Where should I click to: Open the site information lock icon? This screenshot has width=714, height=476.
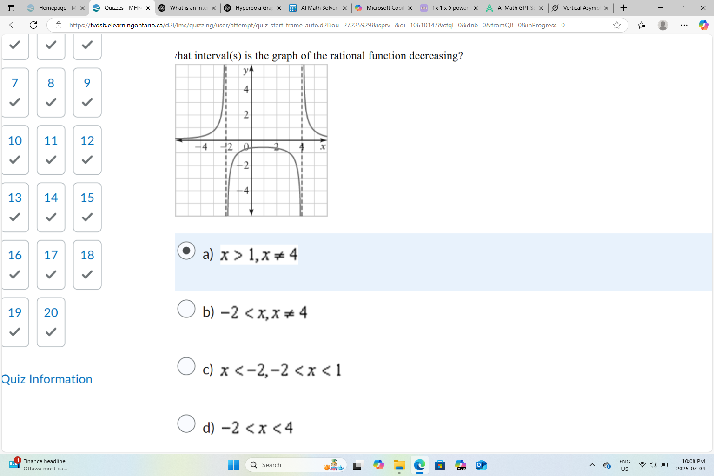click(x=58, y=26)
